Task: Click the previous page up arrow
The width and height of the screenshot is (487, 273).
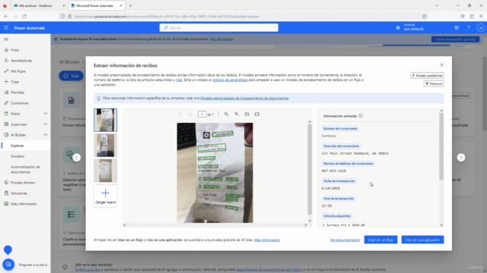Action: click(180, 115)
